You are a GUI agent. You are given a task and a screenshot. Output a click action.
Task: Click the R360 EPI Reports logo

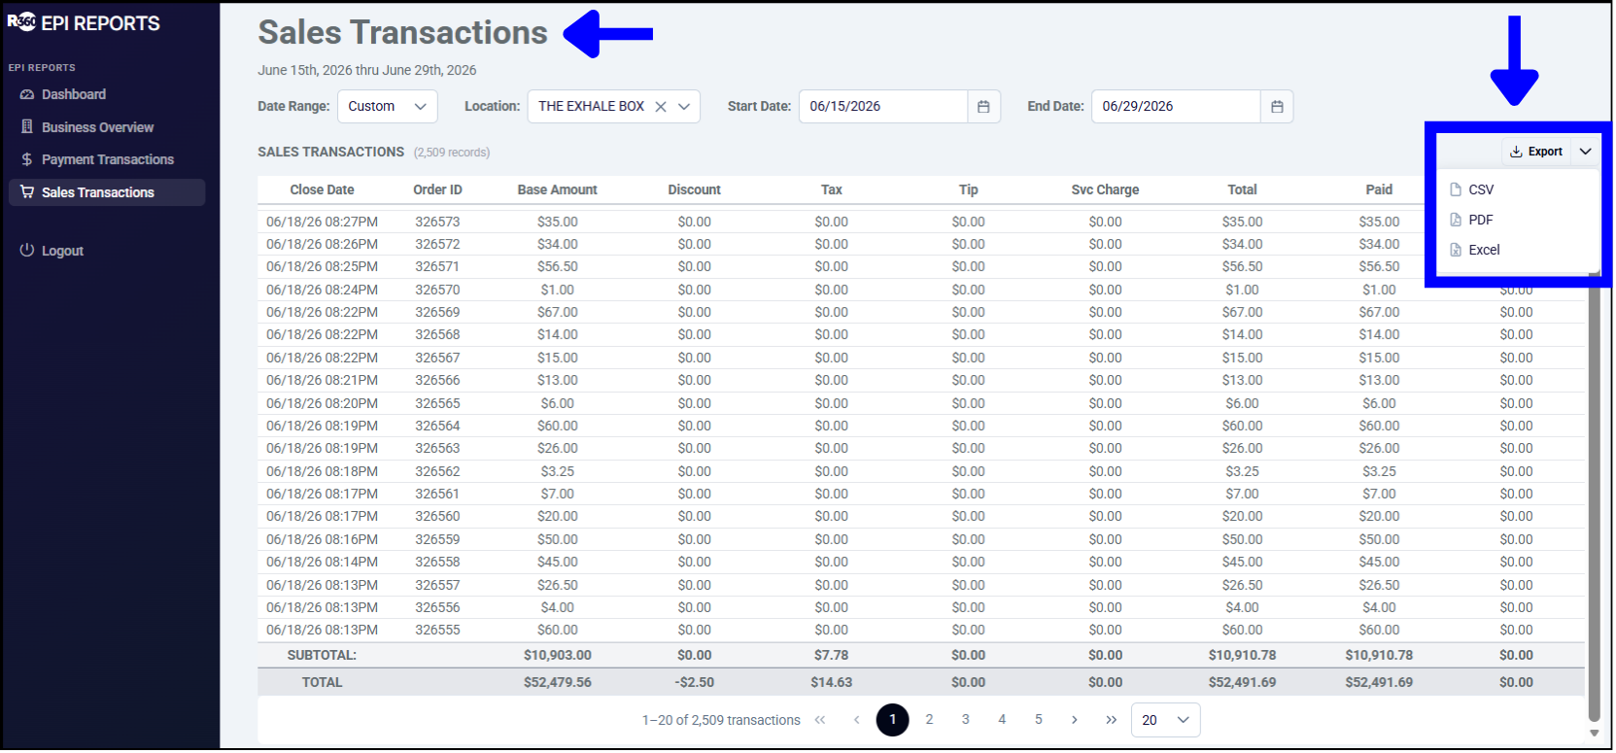pos(84,23)
